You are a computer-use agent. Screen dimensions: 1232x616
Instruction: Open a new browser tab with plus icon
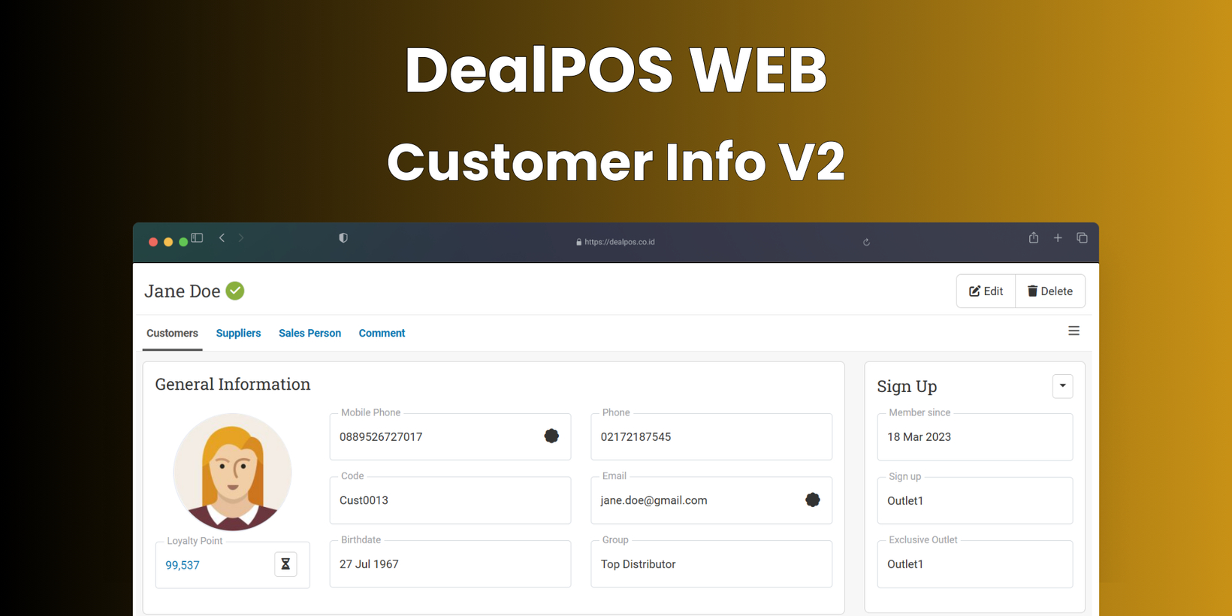1058,238
